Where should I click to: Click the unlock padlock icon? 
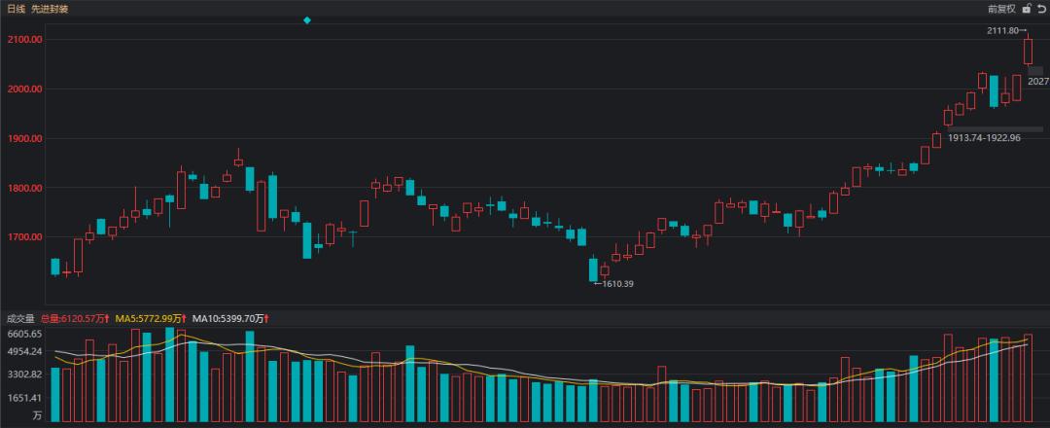[x=1025, y=9]
